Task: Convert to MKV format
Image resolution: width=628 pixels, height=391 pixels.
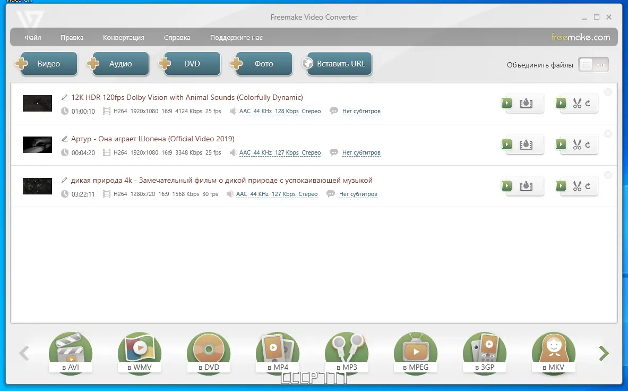Action: coord(554,353)
